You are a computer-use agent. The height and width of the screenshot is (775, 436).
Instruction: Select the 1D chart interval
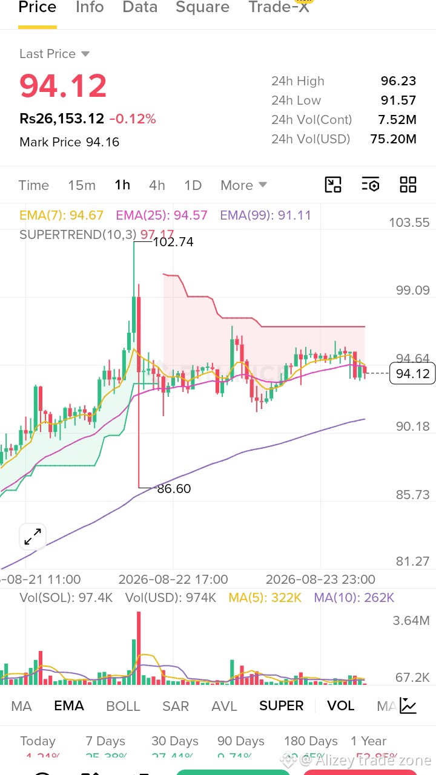click(x=193, y=185)
